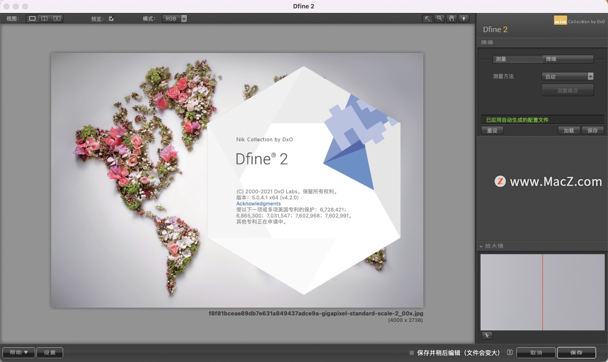The height and width of the screenshot is (362, 608).
Task: Open the 模式 RGB dropdown
Action: [x=174, y=19]
